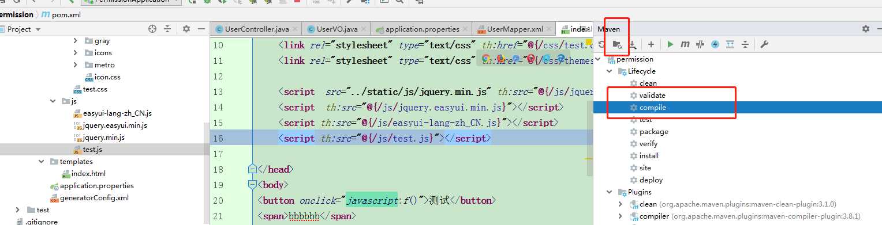Select jquery.easyui.min.js file
The width and height of the screenshot is (882, 225).
coord(110,125)
